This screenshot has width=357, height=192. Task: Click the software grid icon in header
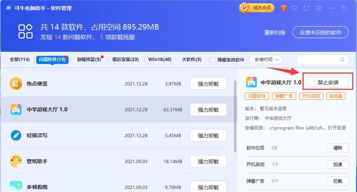(x=25, y=31)
